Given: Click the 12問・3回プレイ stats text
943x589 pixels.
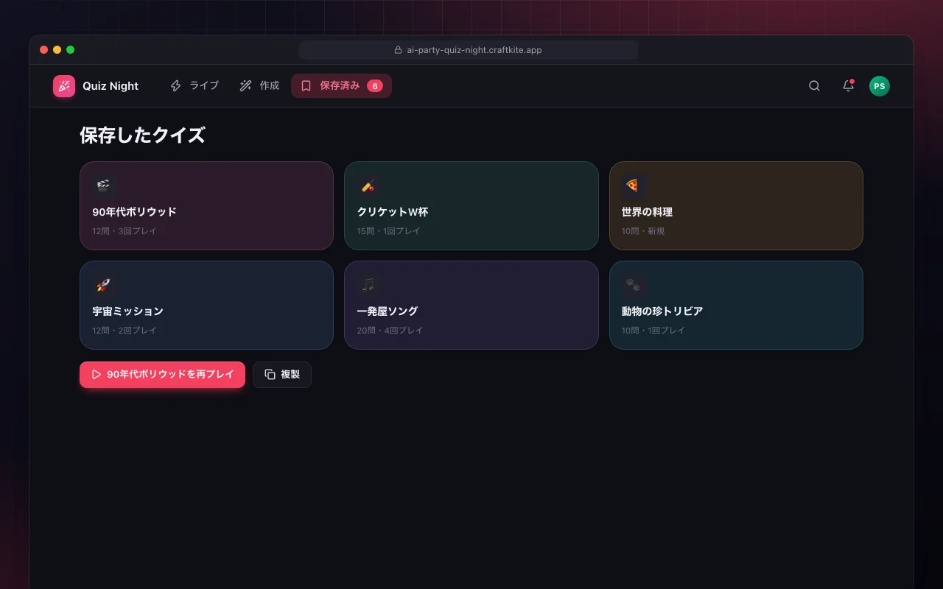Looking at the screenshot, I should (x=125, y=231).
